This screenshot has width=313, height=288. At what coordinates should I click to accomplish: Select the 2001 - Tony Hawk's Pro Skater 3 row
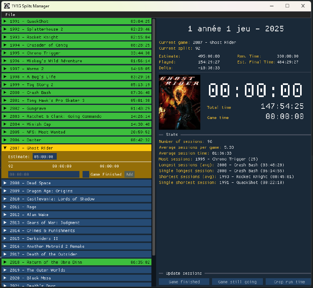[x=76, y=100]
